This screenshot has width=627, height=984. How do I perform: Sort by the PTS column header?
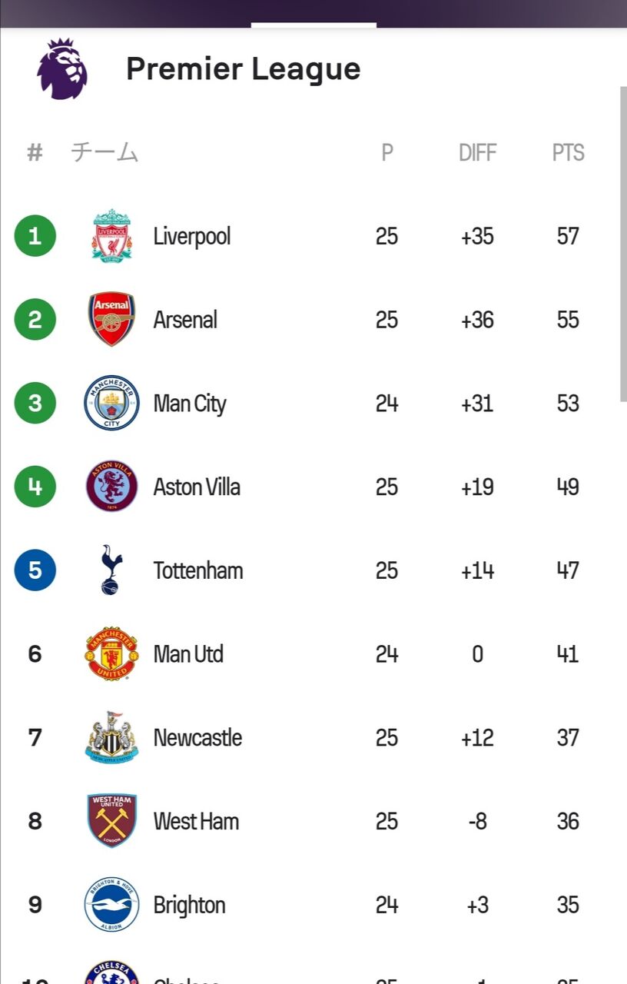(568, 153)
